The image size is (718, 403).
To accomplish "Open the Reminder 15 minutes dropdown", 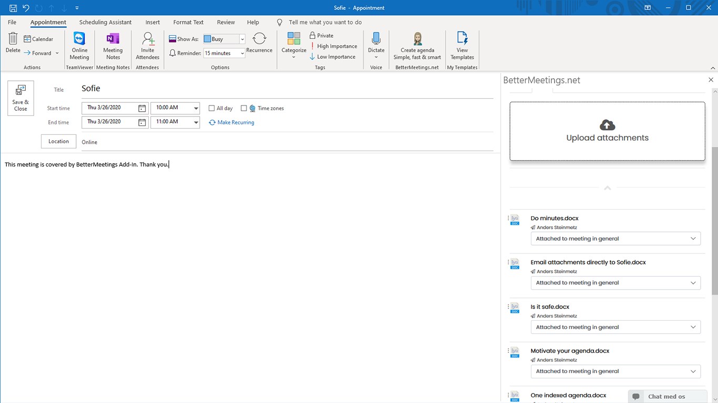I will tap(242, 53).
